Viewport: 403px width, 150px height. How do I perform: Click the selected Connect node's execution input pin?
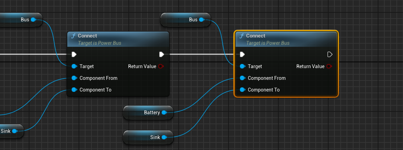click(x=242, y=54)
